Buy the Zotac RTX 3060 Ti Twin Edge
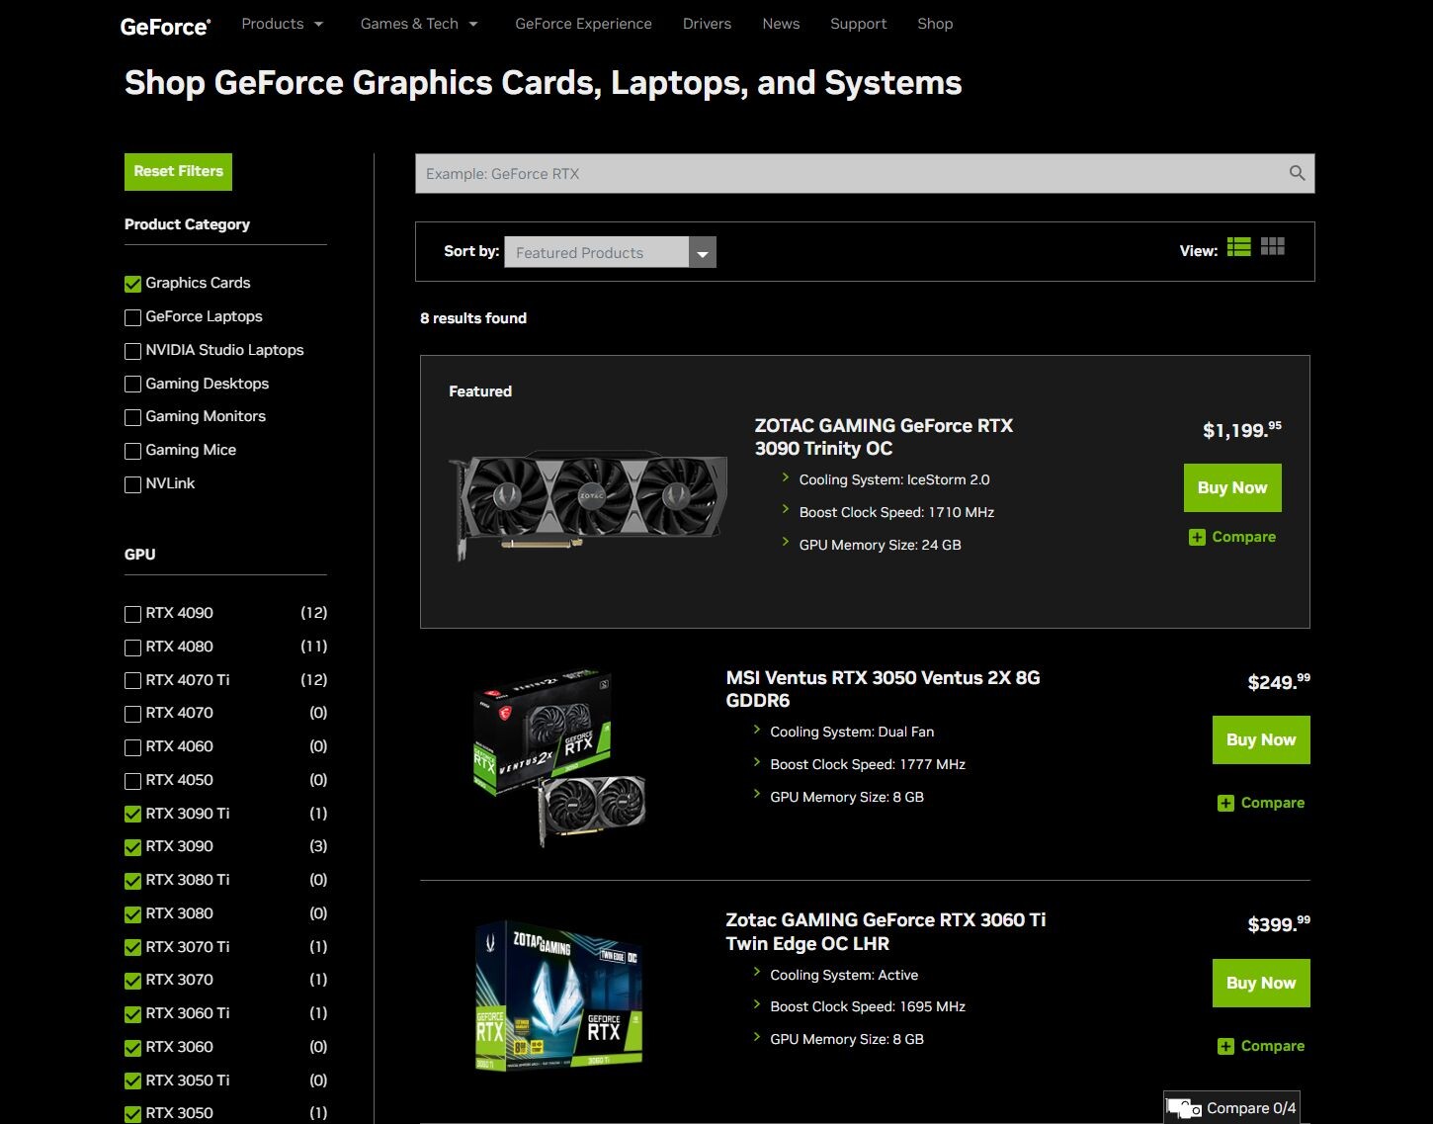 click(1261, 984)
